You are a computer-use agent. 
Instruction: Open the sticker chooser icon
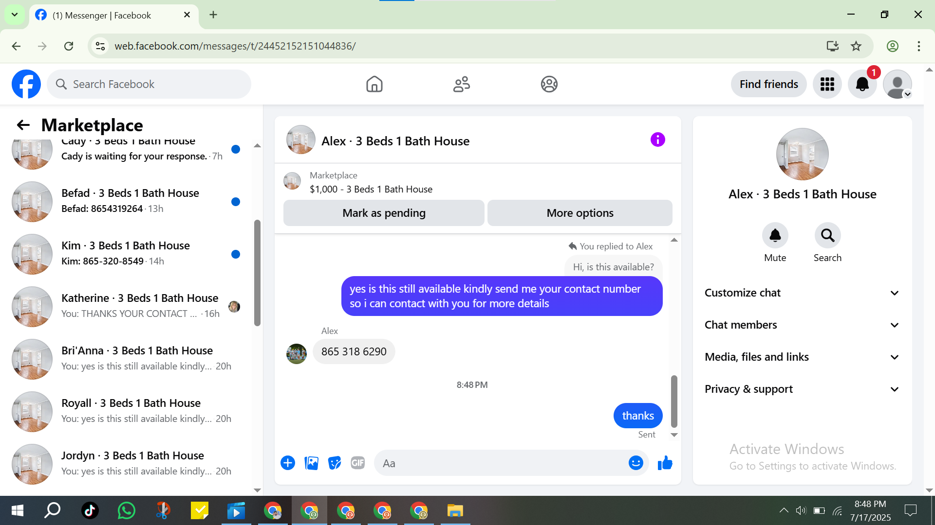click(x=335, y=463)
